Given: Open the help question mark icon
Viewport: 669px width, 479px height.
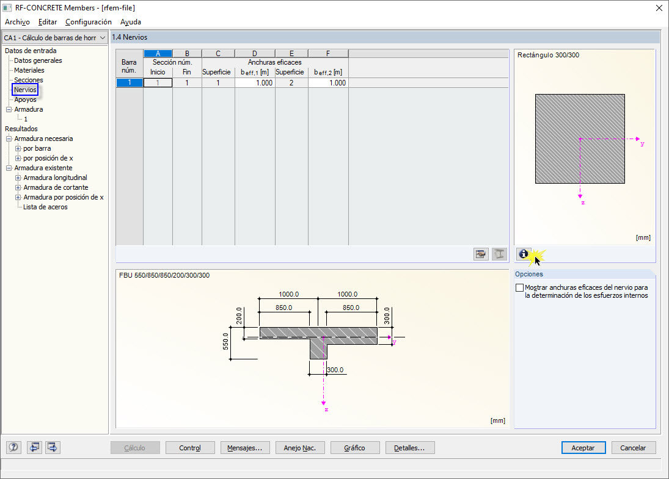Looking at the screenshot, I should pyautogui.click(x=13, y=447).
